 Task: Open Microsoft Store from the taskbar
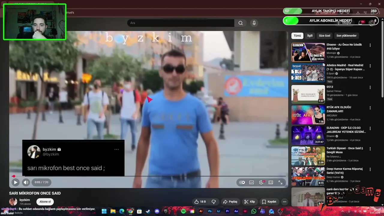[x=139, y=211]
